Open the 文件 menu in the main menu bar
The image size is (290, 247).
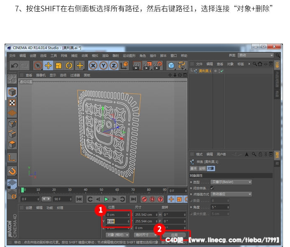tap(12, 56)
